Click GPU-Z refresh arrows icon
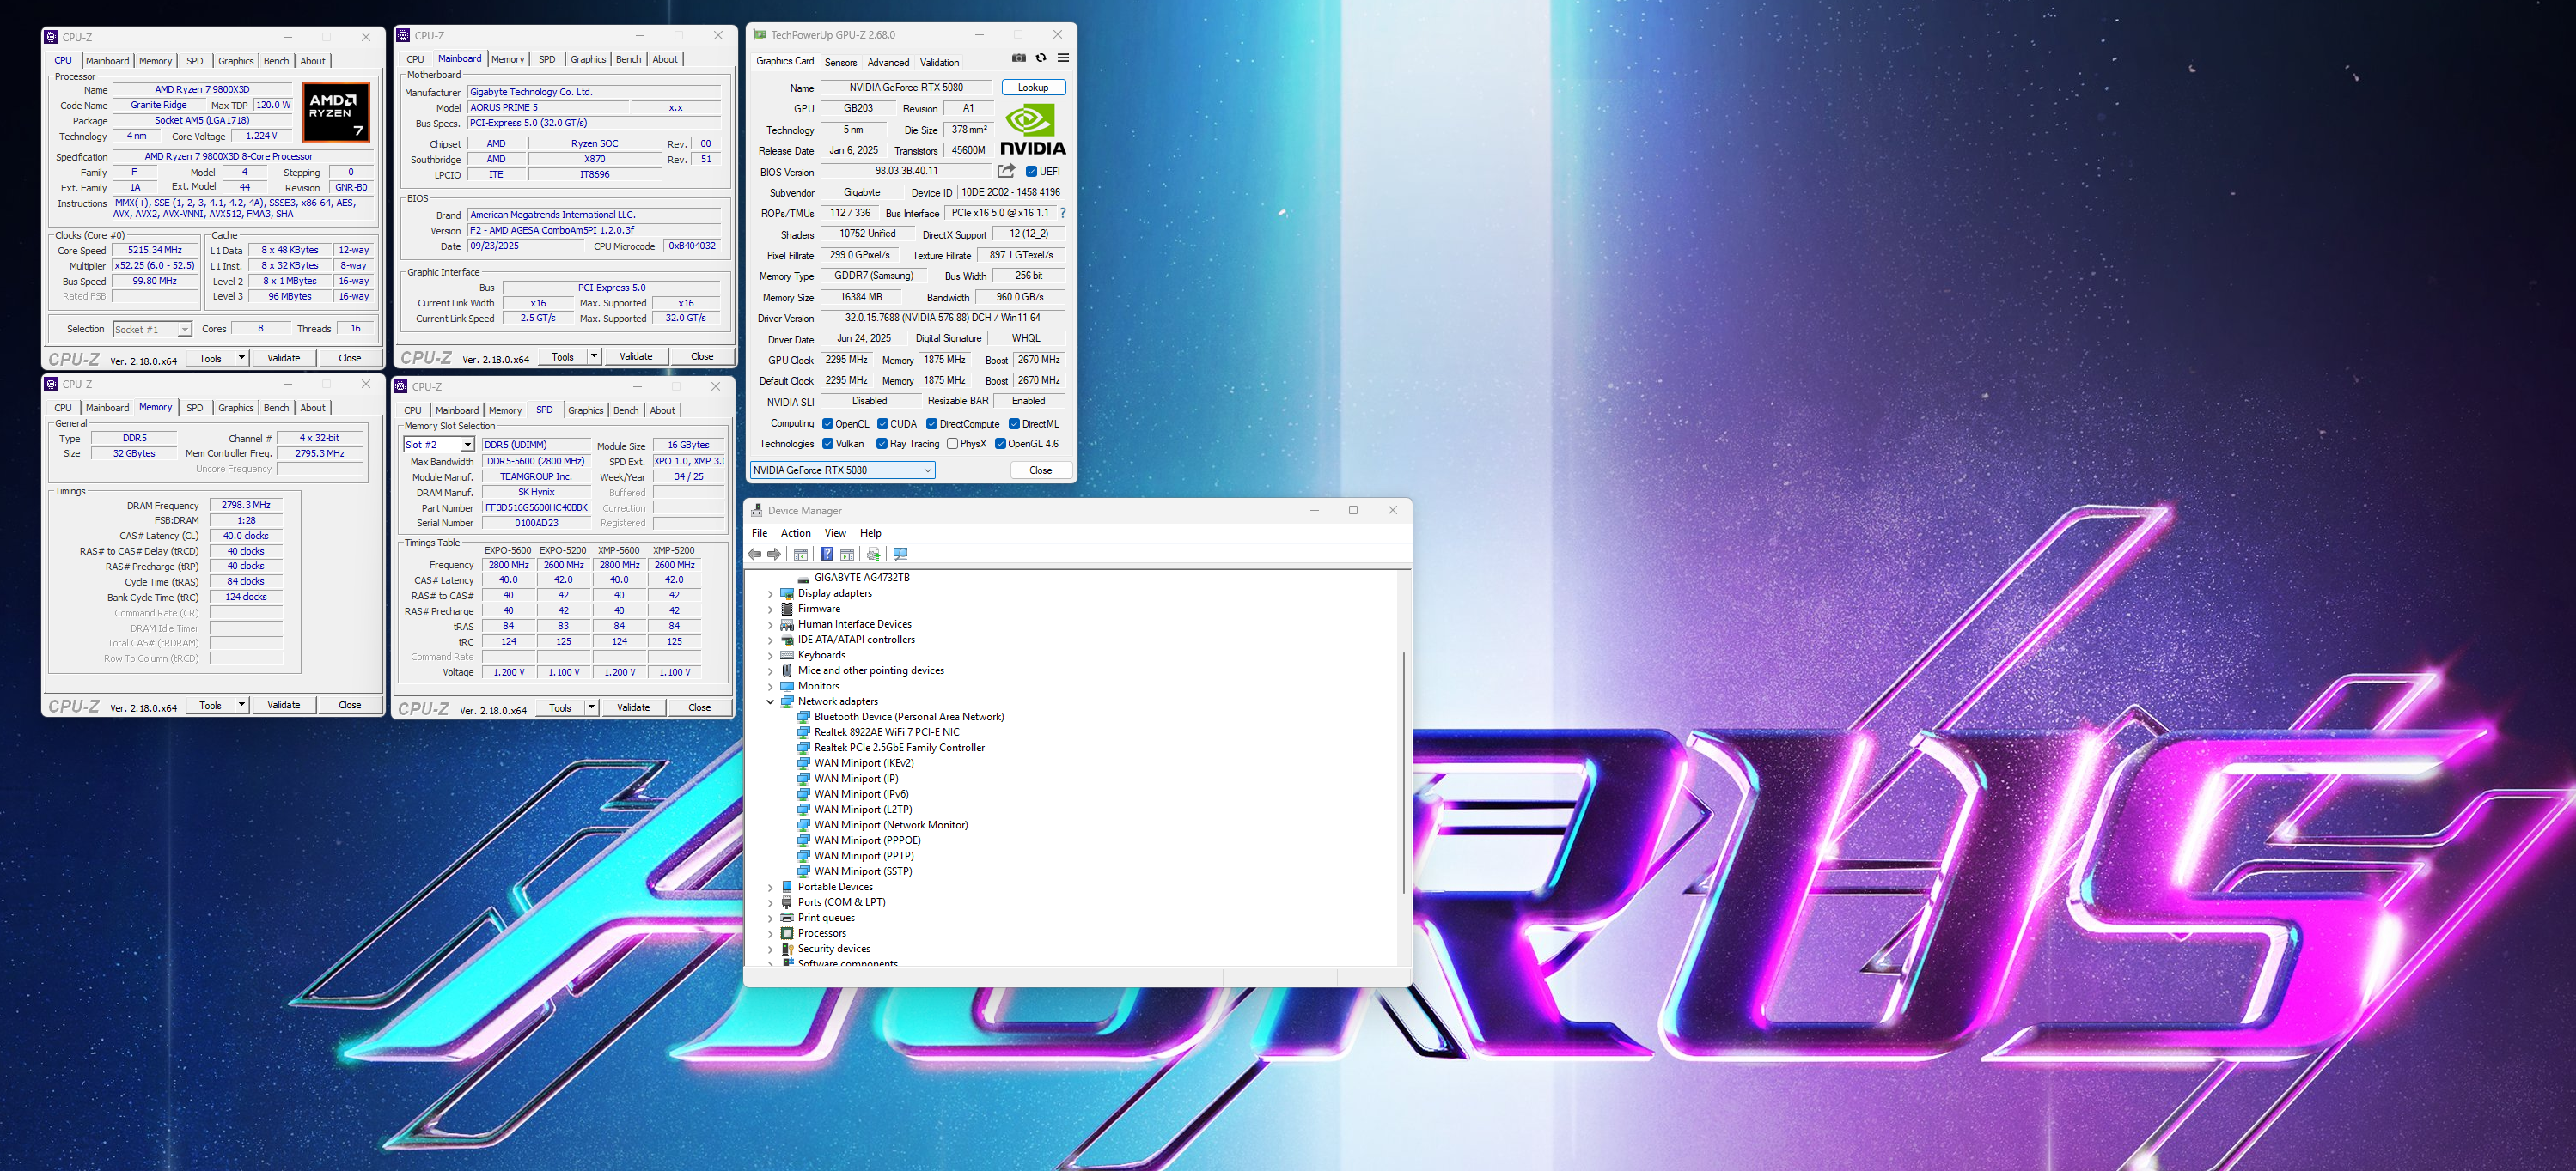The width and height of the screenshot is (2576, 1171). [1041, 58]
